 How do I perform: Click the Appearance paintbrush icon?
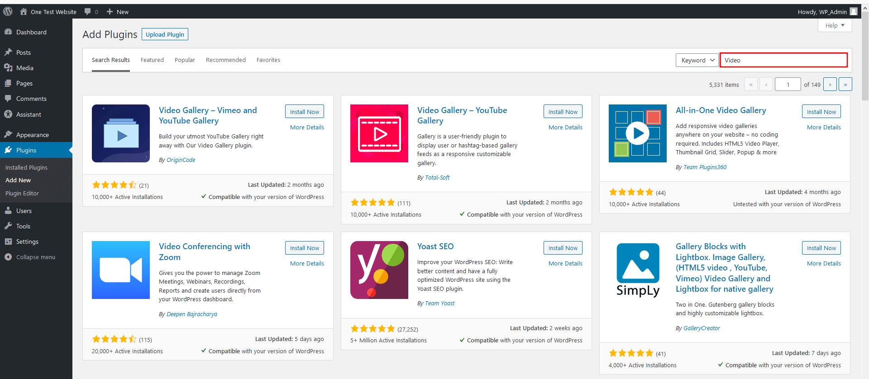click(x=8, y=135)
